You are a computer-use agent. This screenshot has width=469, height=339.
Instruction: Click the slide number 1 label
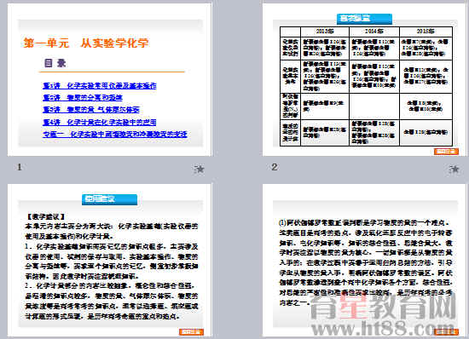(x=20, y=167)
